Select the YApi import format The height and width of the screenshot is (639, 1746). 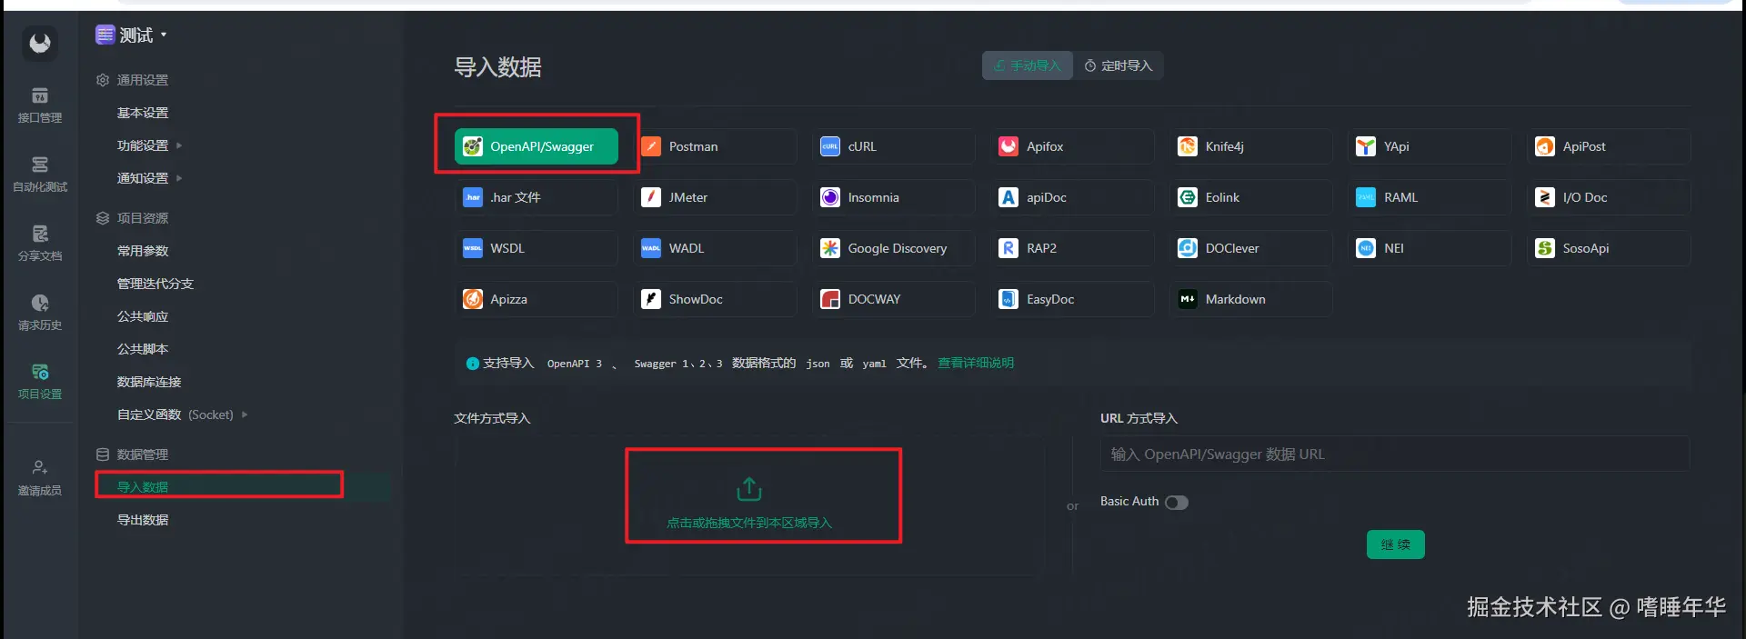1430,146
